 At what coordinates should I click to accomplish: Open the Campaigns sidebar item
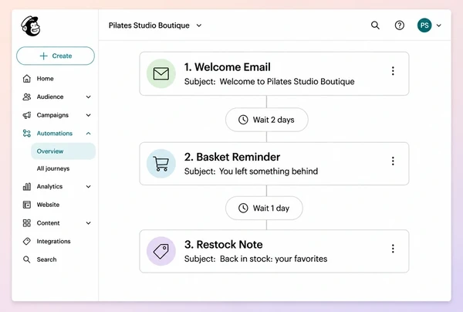tap(52, 115)
